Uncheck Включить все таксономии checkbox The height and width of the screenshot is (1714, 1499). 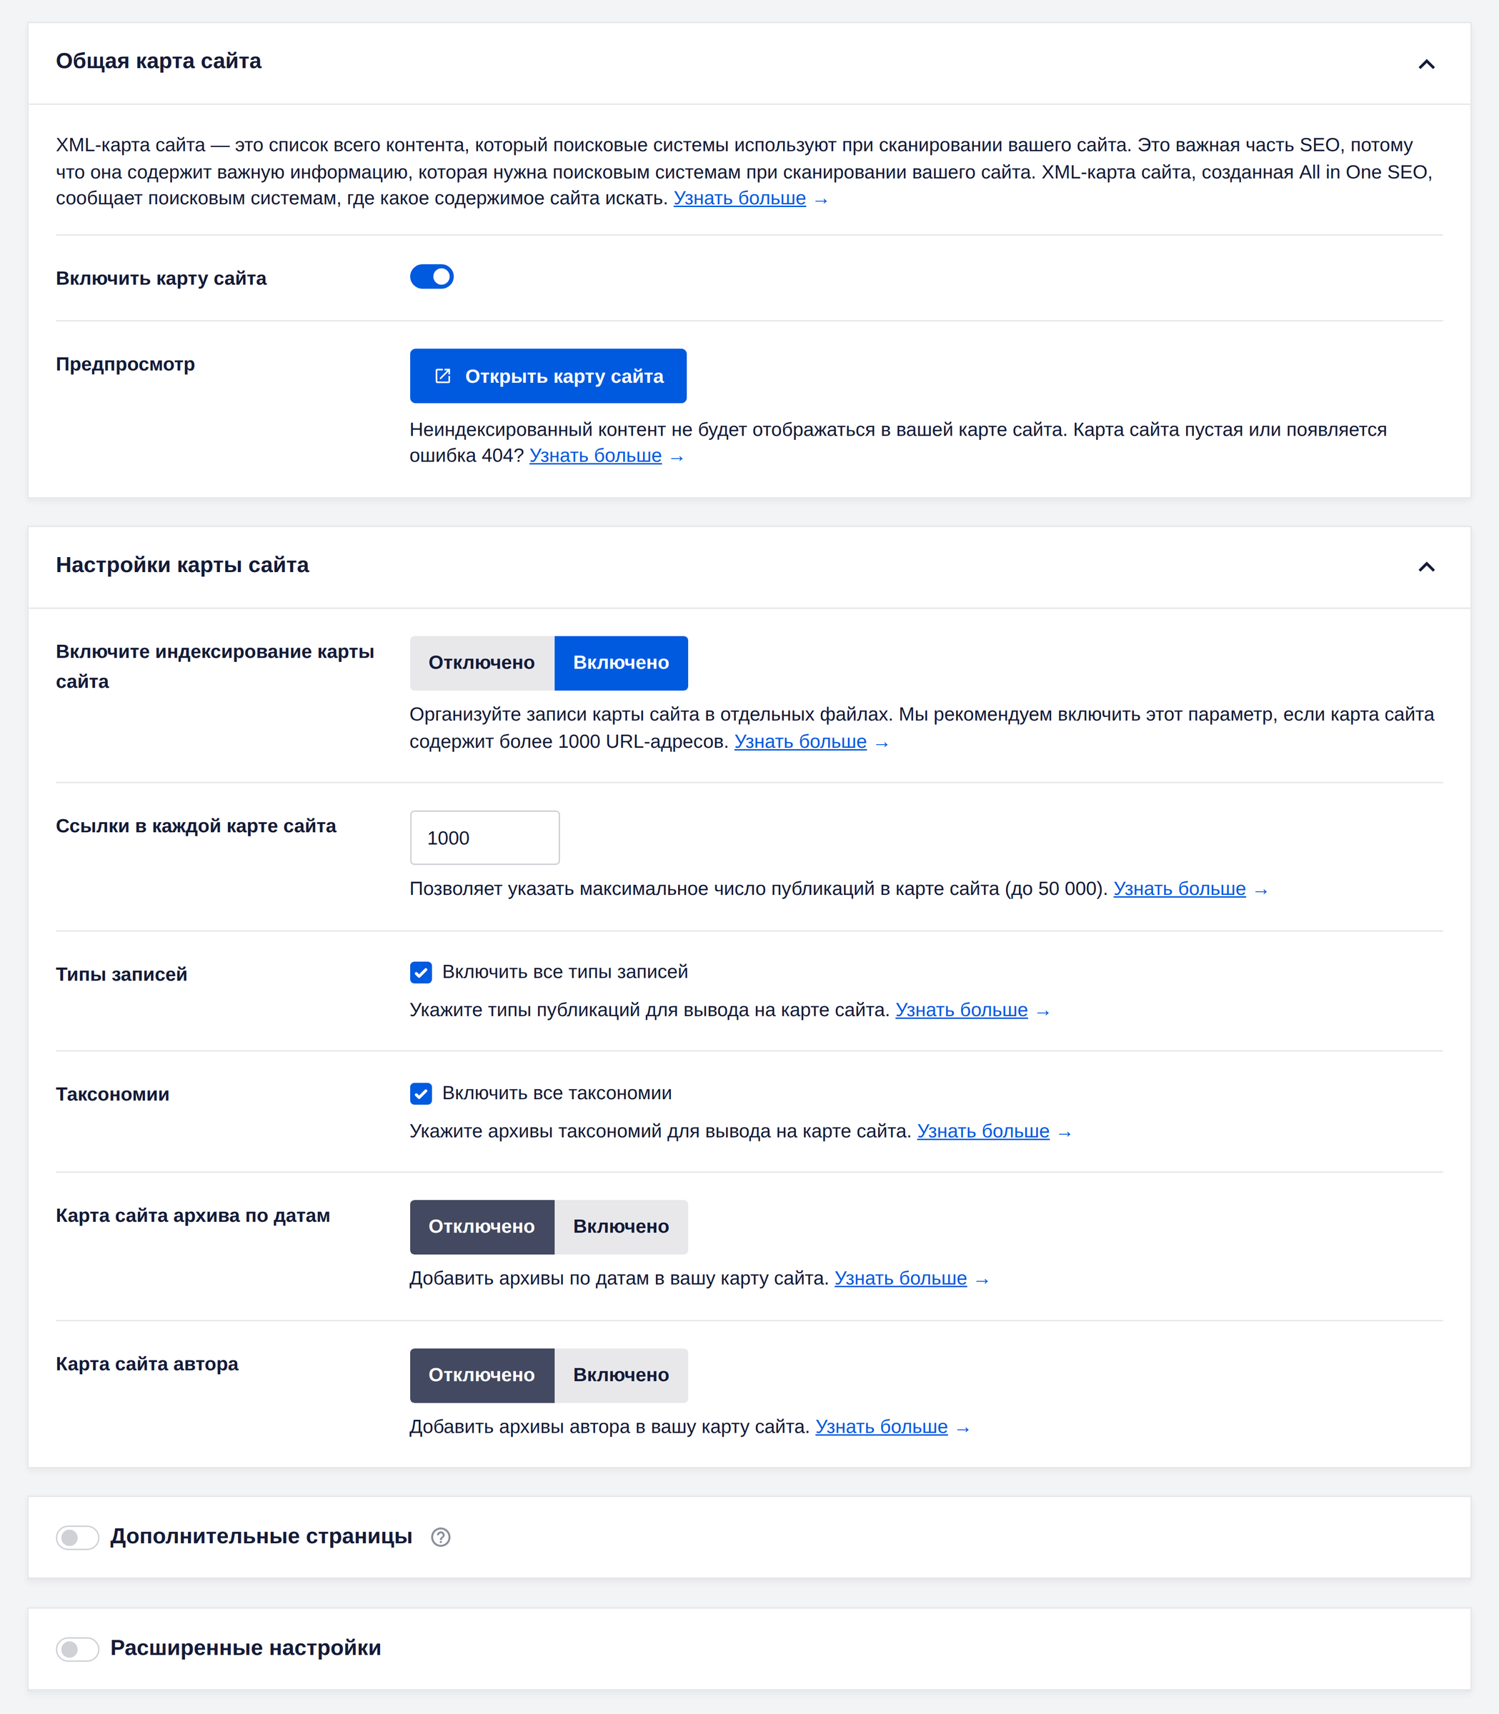421,1093
